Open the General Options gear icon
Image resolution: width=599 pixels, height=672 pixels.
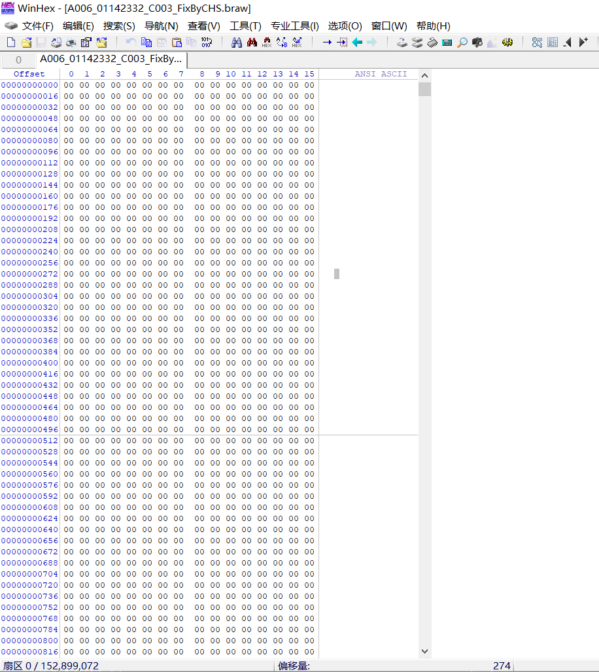click(x=507, y=42)
